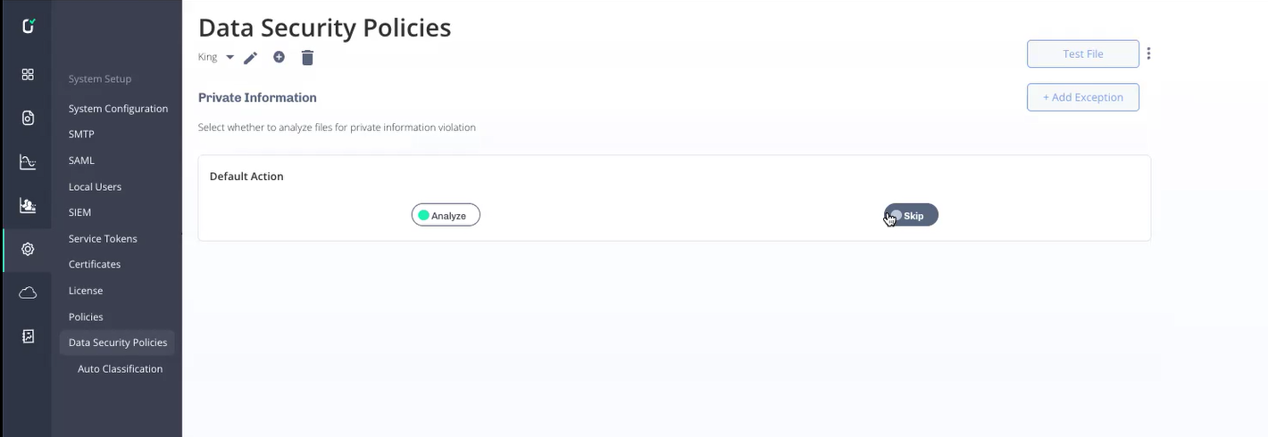The height and width of the screenshot is (437, 1268).
Task: Click the Add Exception button
Action: point(1082,97)
